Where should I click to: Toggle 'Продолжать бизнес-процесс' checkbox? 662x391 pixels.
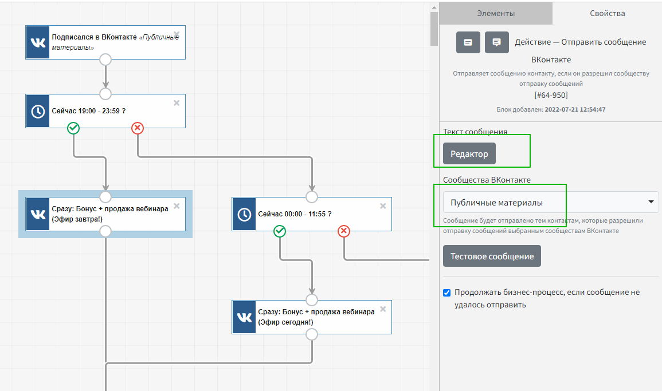coord(447,293)
